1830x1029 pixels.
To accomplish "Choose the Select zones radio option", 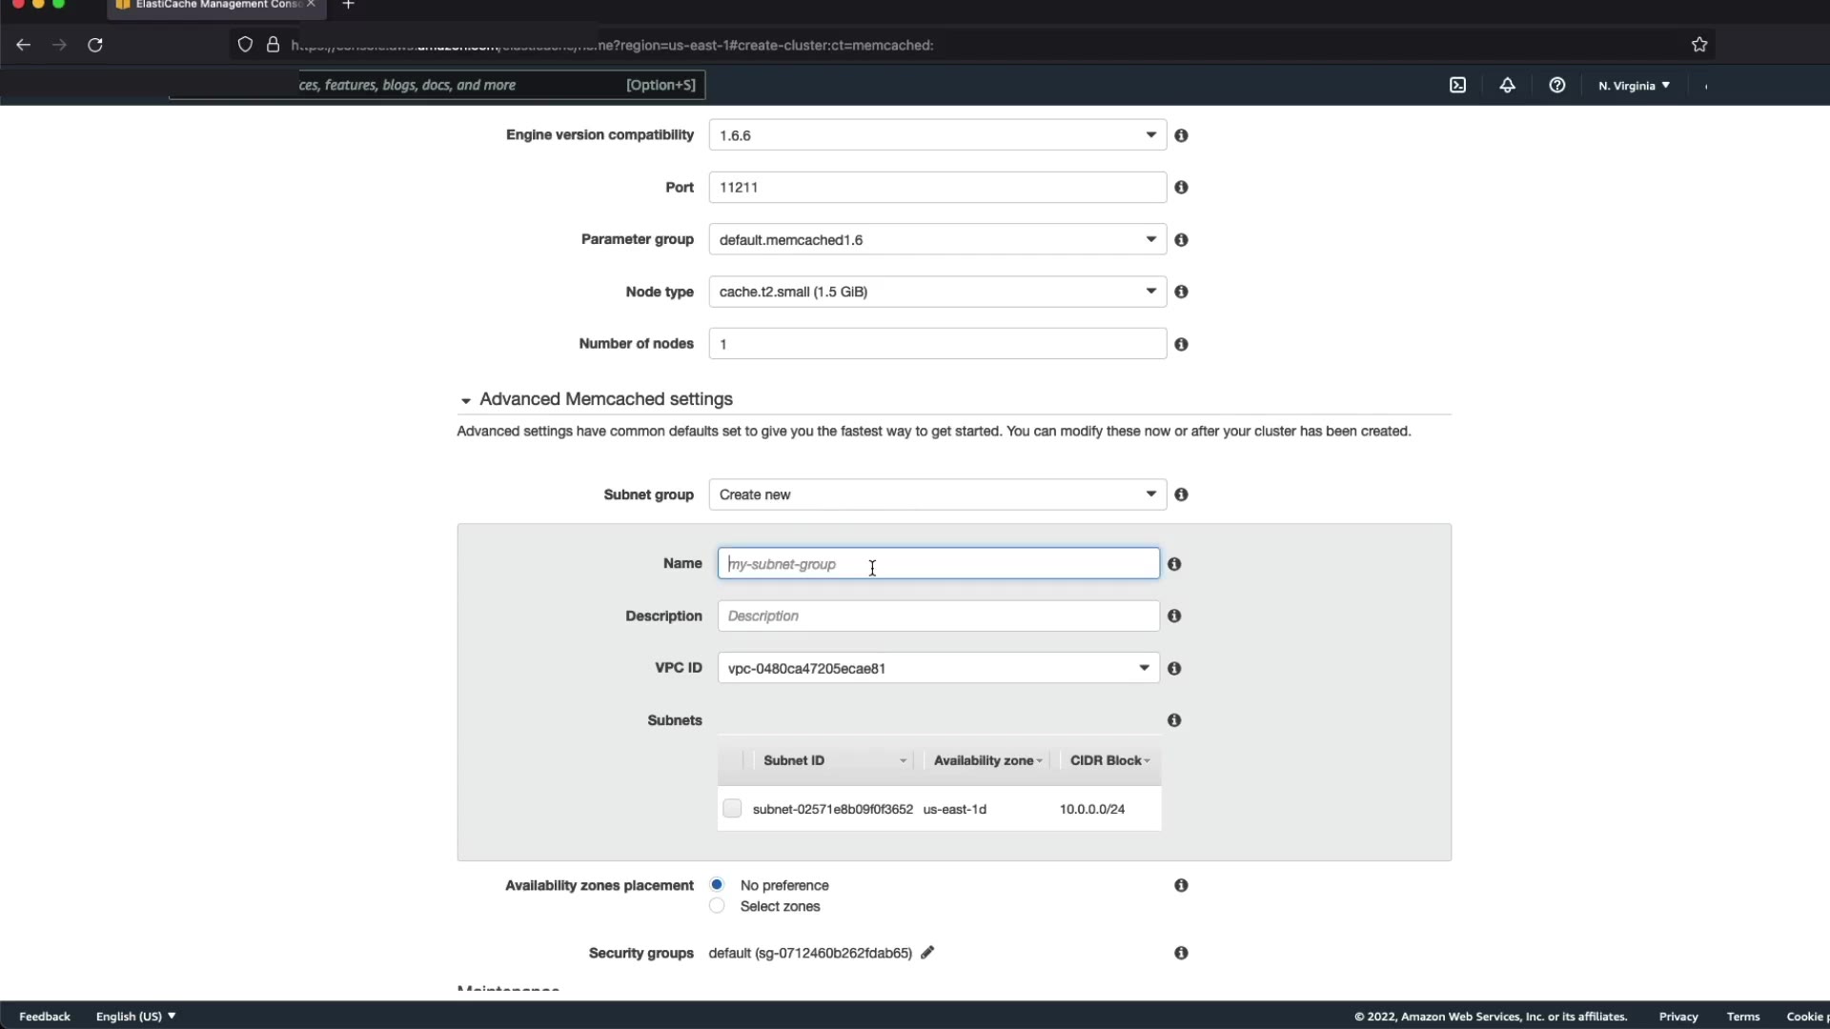I will (717, 906).
